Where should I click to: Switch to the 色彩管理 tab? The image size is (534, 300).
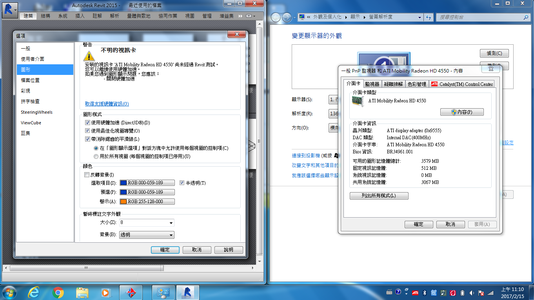417,84
